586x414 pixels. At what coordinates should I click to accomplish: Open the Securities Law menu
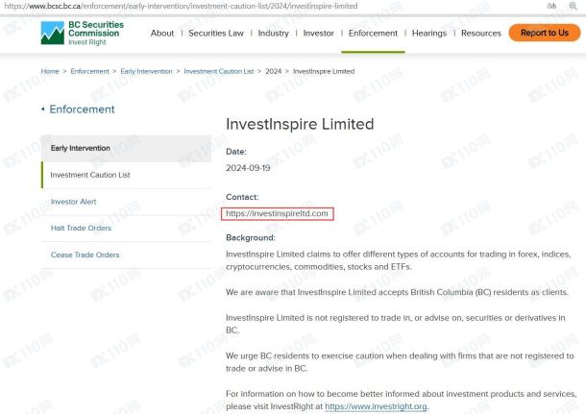point(216,33)
